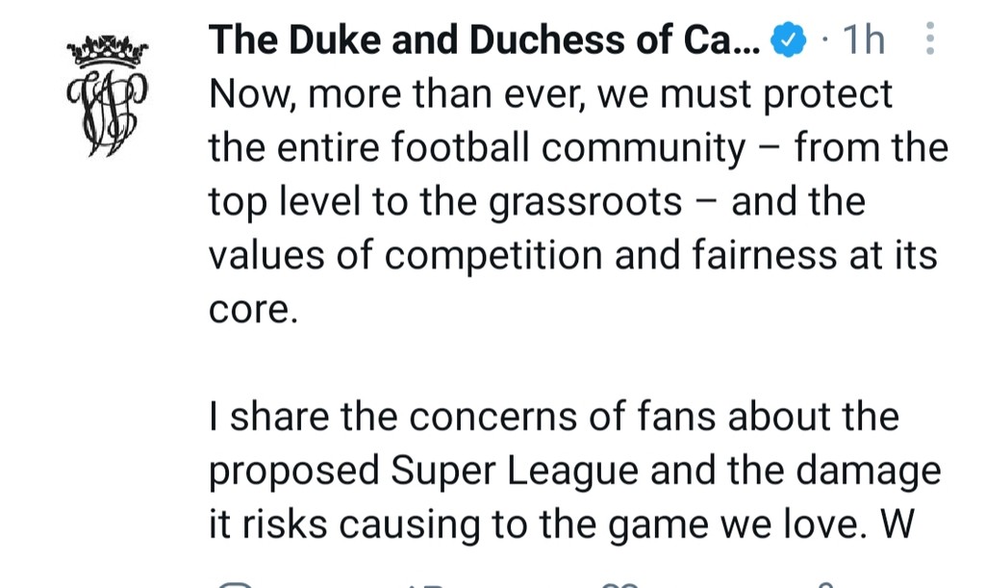Open the tweet's three-dot more options menu
Image resolution: width=985 pixels, height=588 pixels.
click(928, 40)
